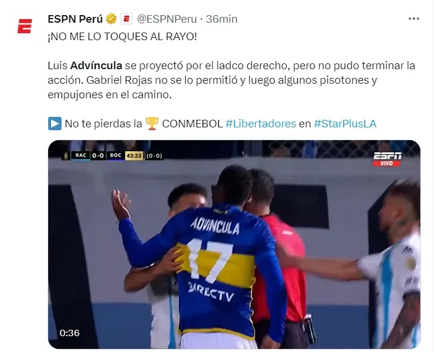Click the 0:36 video duration label
The height and width of the screenshot is (353, 436).
(x=70, y=333)
